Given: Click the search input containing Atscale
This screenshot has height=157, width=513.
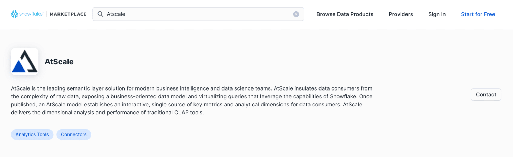Looking at the screenshot, I should point(180,14).
